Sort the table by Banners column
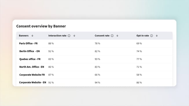This screenshot has height=106, width=189. 32,36
